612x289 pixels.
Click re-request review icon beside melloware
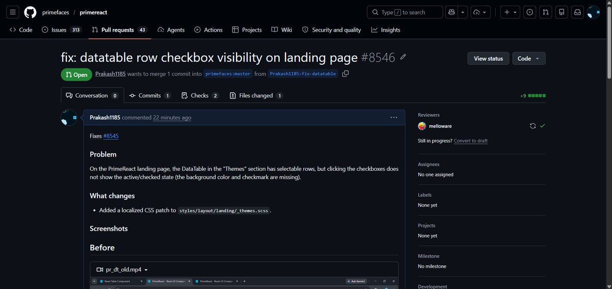(x=532, y=126)
